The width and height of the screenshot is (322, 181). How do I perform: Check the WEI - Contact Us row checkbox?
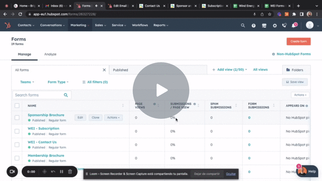click(x=17, y=145)
